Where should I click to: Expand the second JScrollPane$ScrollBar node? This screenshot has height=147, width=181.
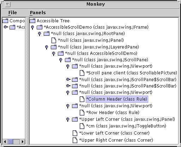68,86
